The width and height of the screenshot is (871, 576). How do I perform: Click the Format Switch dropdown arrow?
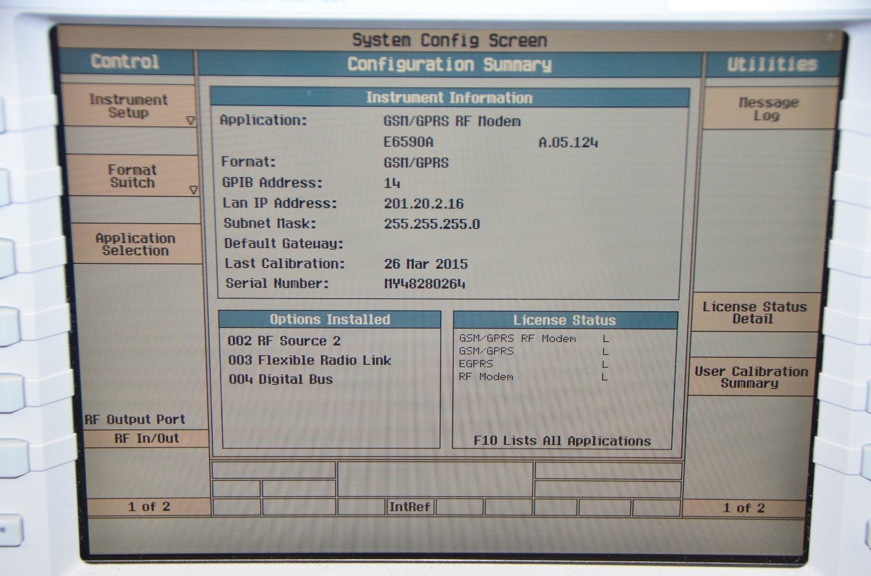click(193, 190)
